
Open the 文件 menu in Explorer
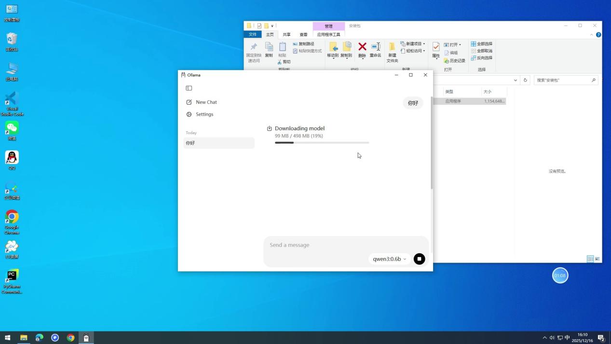click(x=253, y=35)
